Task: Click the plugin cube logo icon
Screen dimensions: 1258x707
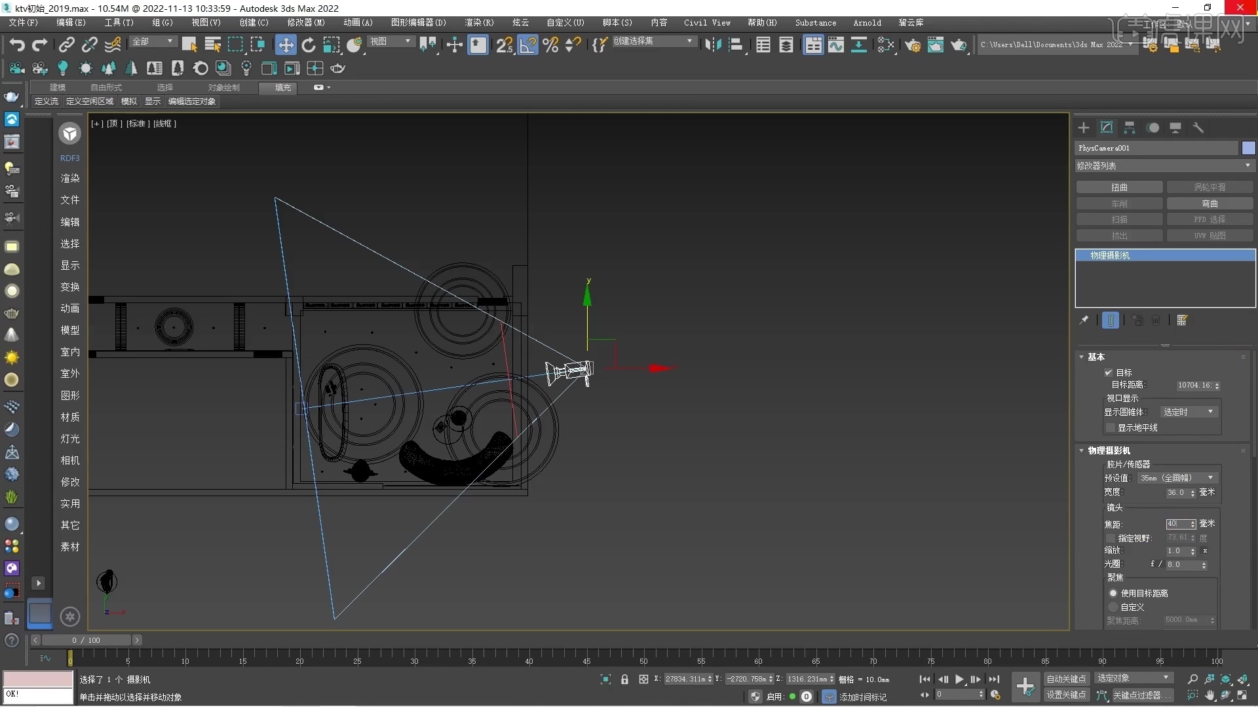Action: click(x=69, y=134)
